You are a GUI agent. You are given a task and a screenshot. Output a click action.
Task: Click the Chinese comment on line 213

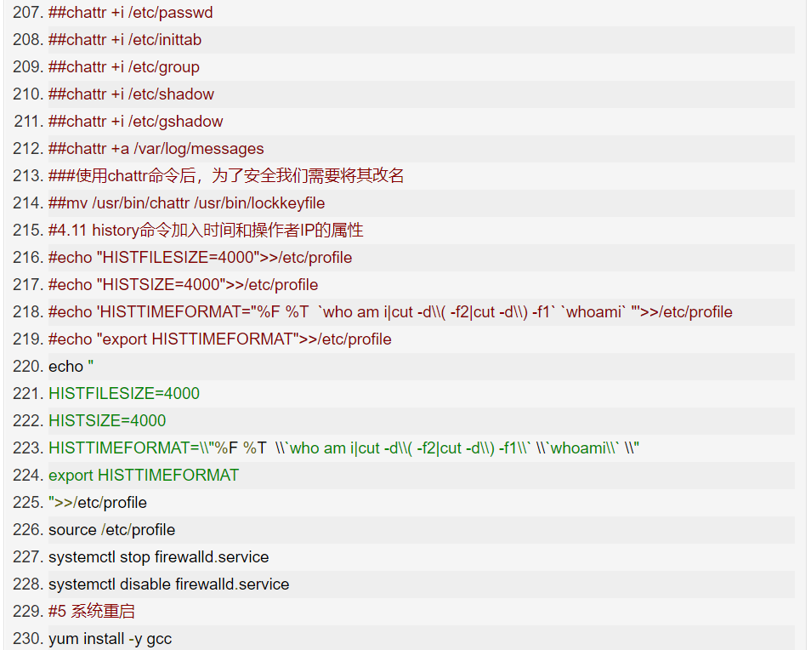pyautogui.click(x=226, y=176)
